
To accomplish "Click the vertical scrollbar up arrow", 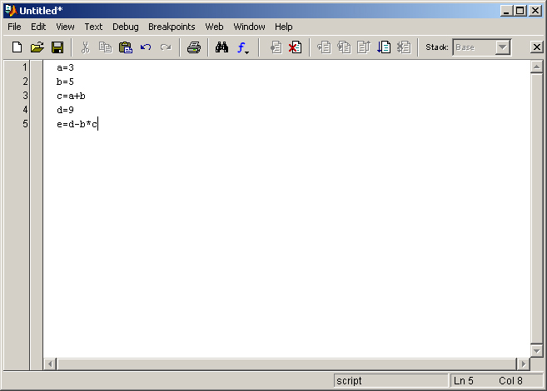I will (536, 67).
